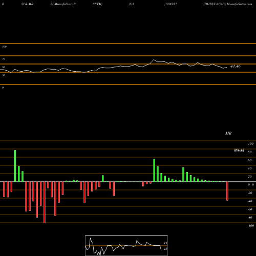
Task: Click the MR axis label 20
Action: 250,177
